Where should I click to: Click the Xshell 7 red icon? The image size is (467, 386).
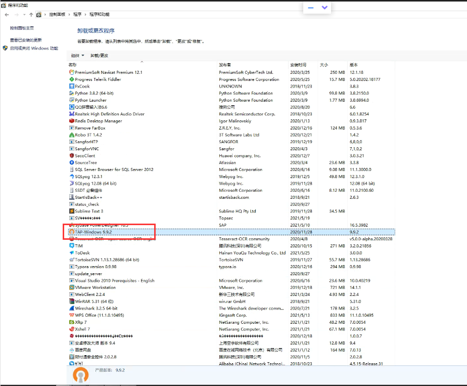(71, 329)
